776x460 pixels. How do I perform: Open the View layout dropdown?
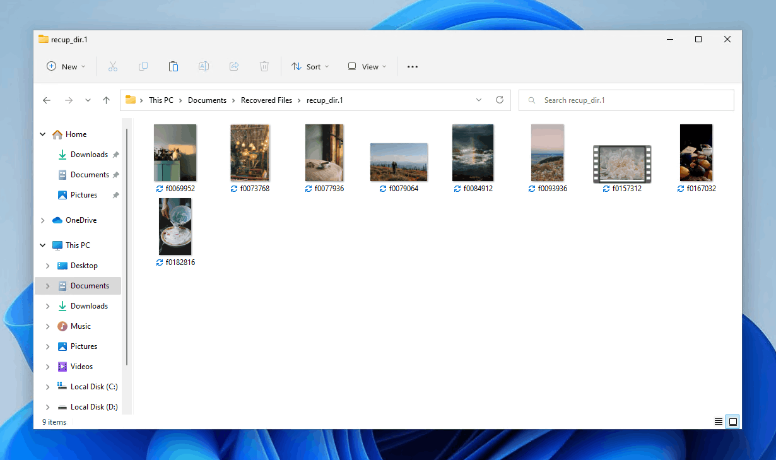pos(367,66)
